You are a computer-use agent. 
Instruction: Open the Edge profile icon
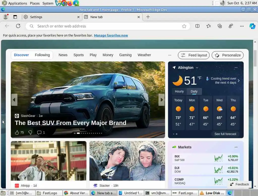[6, 17]
